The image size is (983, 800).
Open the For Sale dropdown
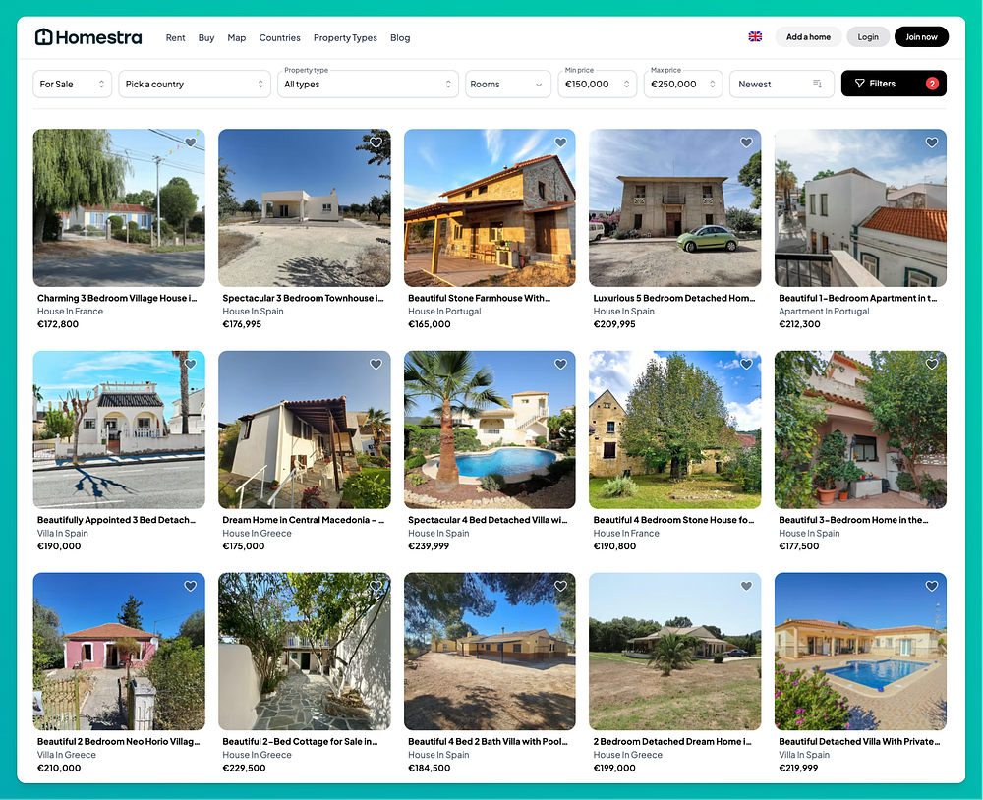click(72, 84)
